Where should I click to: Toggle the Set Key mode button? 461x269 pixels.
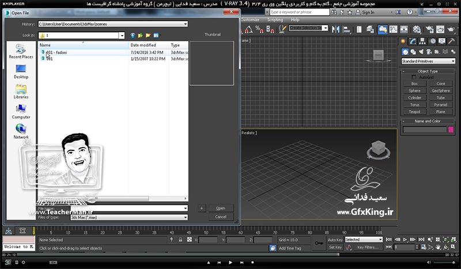(335, 247)
